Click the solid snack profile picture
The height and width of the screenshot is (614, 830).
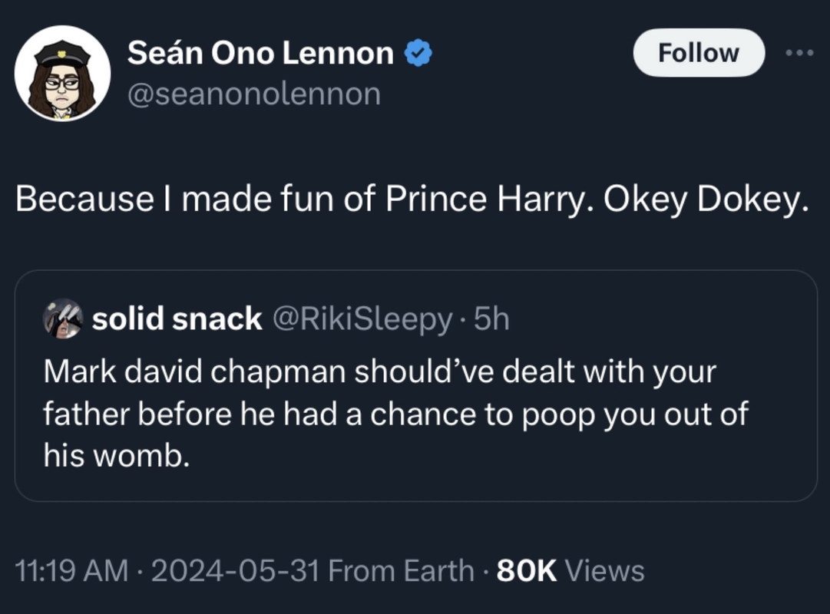coord(63,319)
